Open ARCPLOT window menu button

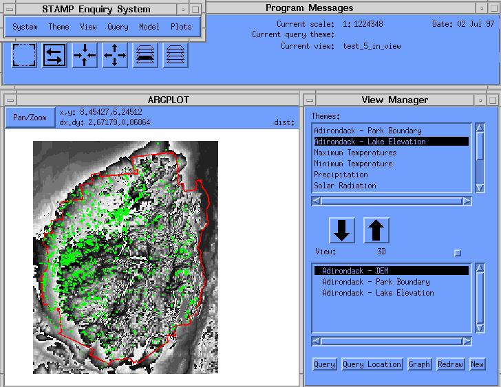[10, 100]
